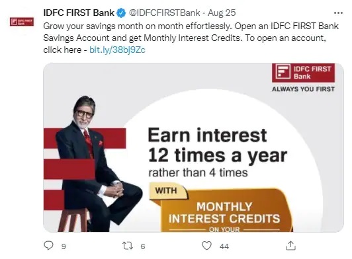Click the retweet count 6

[143, 246]
